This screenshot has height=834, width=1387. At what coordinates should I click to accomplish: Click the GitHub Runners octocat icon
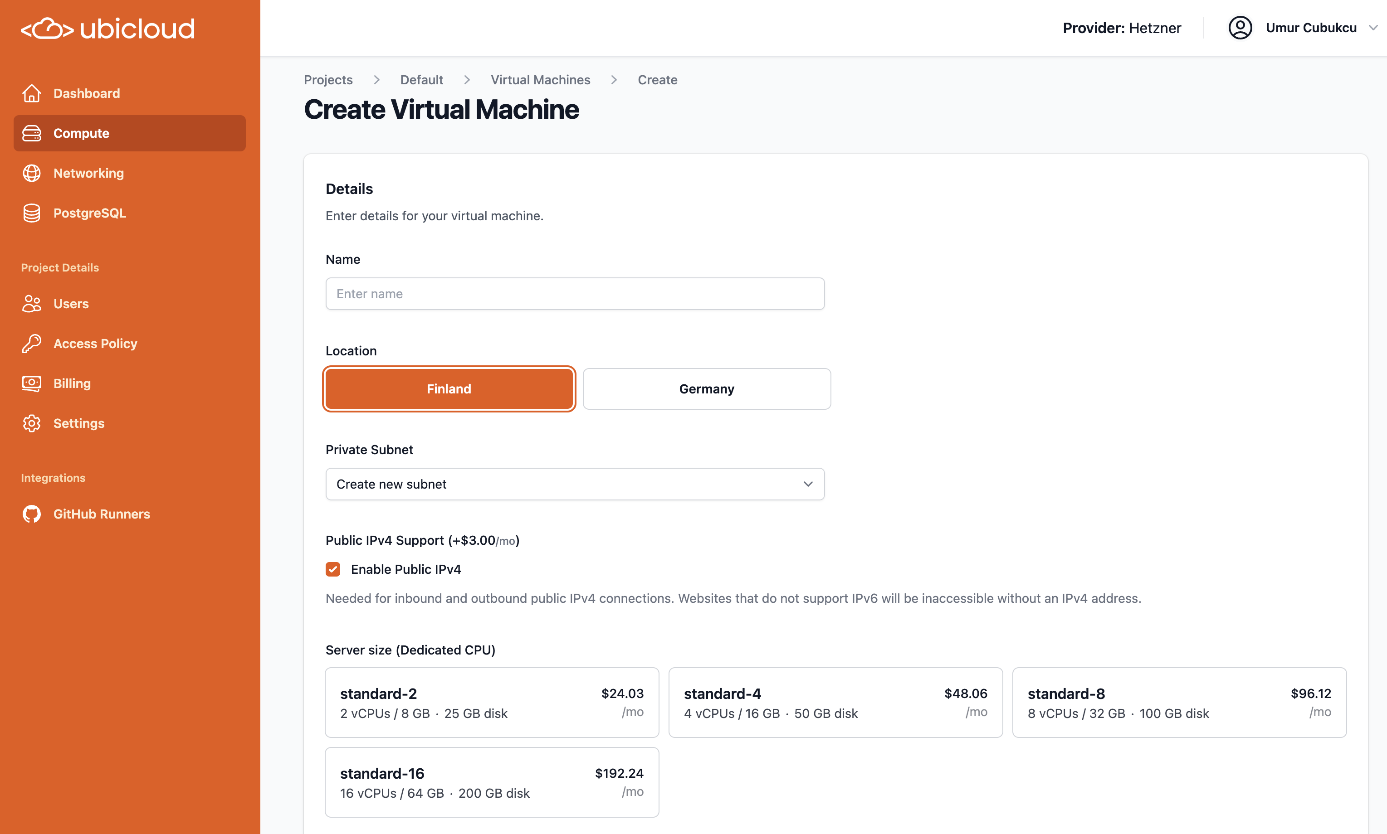coord(31,514)
